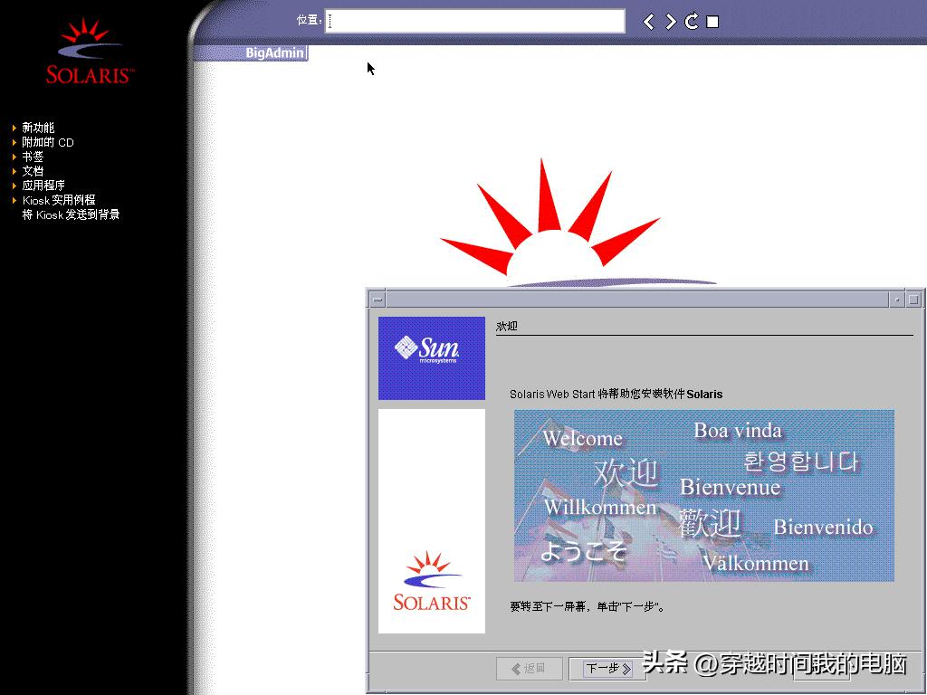The width and height of the screenshot is (927, 695).
Task: Click the multilingual Welcome banner image
Action: coord(704,496)
